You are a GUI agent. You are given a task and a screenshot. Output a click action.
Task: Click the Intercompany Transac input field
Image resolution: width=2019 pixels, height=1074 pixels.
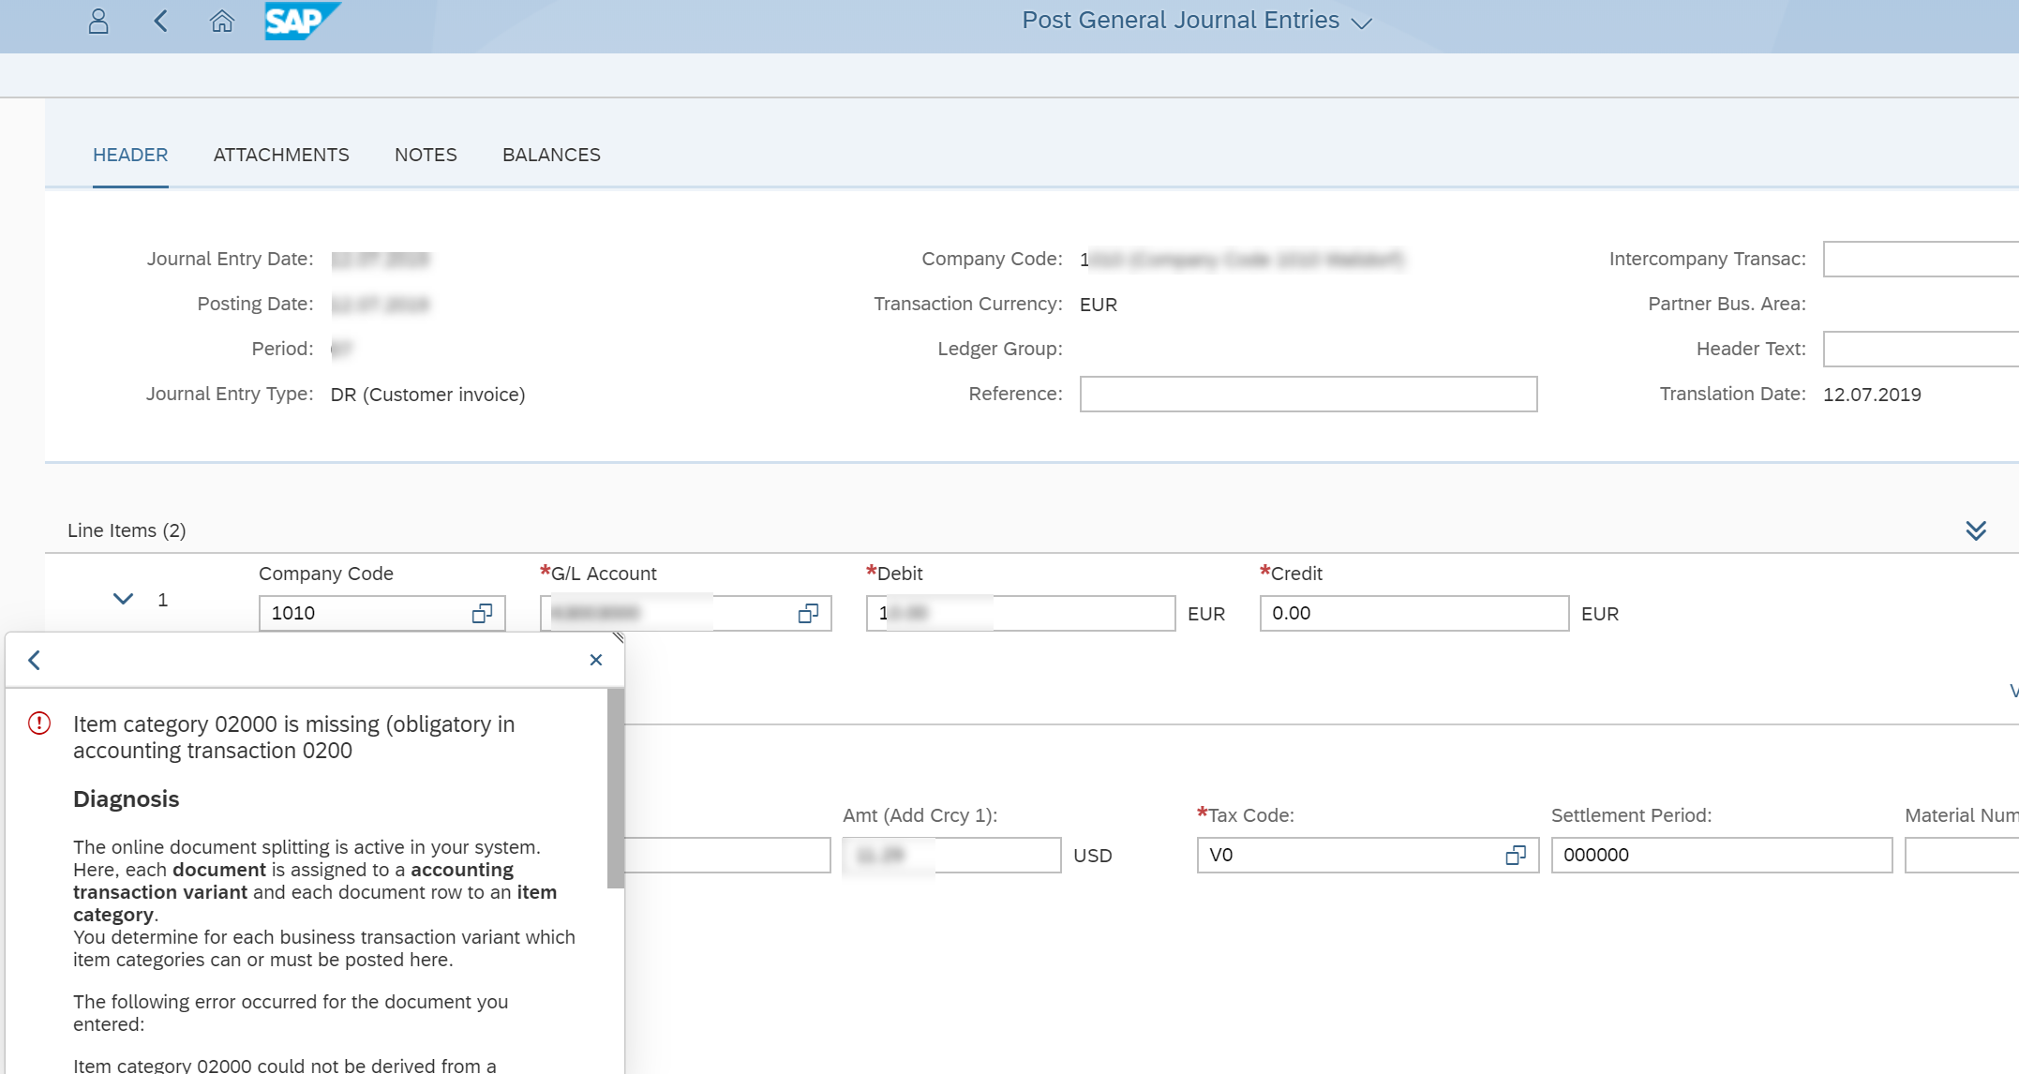pyautogui.click(x=1920, y=260)
